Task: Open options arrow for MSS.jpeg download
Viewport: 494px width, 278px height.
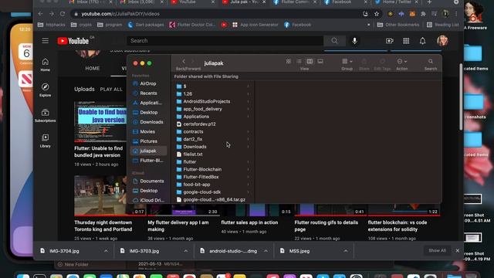Action: pyautogui.click(x=346, y=251)
